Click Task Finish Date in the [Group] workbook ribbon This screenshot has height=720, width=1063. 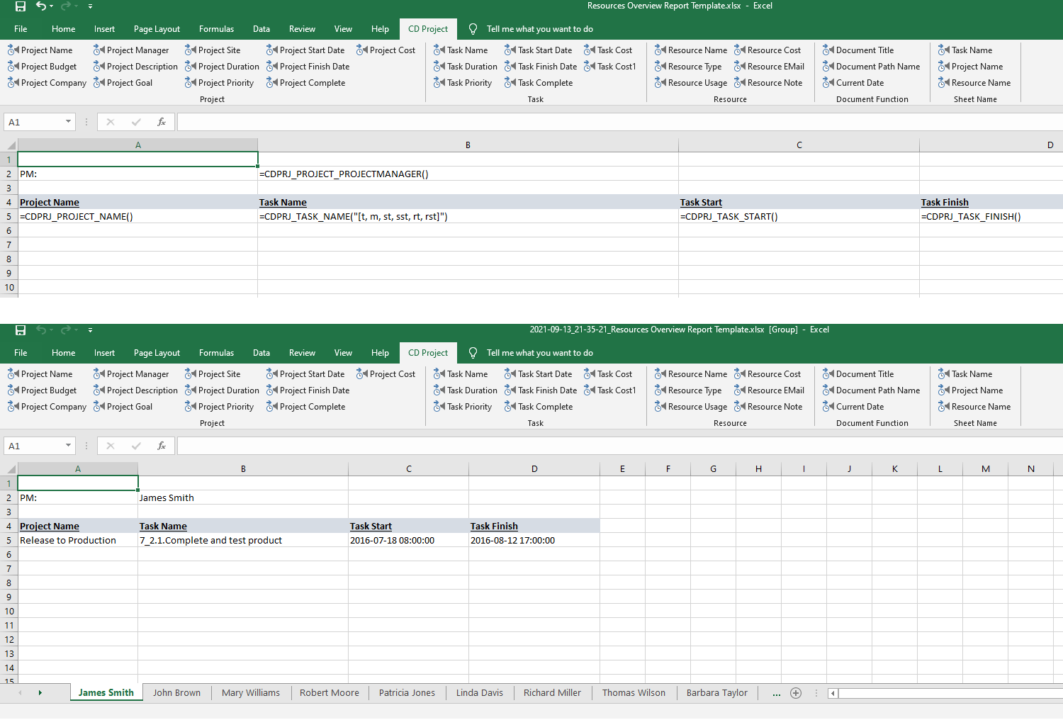tap(541, 390)
